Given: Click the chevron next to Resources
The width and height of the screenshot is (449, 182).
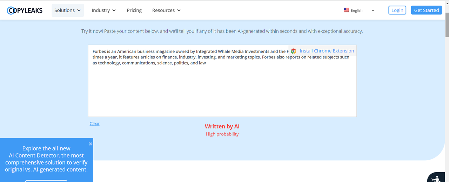Looking at the screenshot, I should [x=179, y=10].
